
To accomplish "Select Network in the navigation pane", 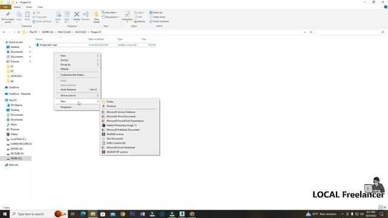I will pyautogui.click(x=13, y=165).
